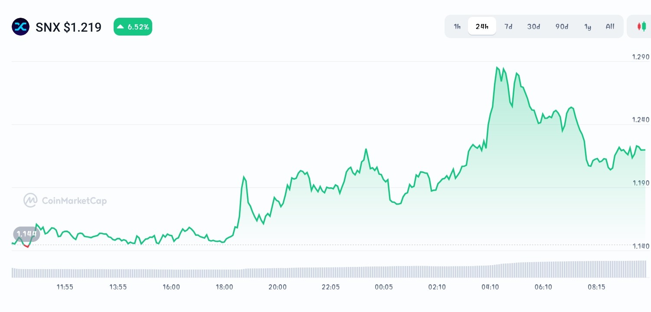651x312 pixels.
Task: Click the green 6.52% change badge
Action: pos(133,27)
